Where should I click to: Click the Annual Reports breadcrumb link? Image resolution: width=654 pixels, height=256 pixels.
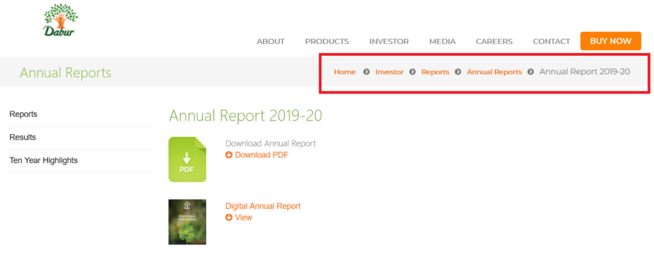tap(494, 72)
